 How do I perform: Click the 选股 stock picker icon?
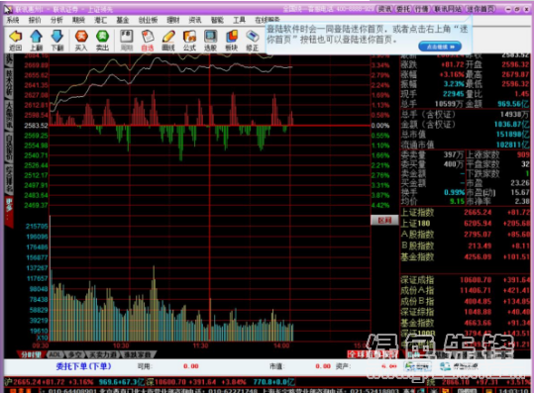pyautogui.click(x=210, y=37)
